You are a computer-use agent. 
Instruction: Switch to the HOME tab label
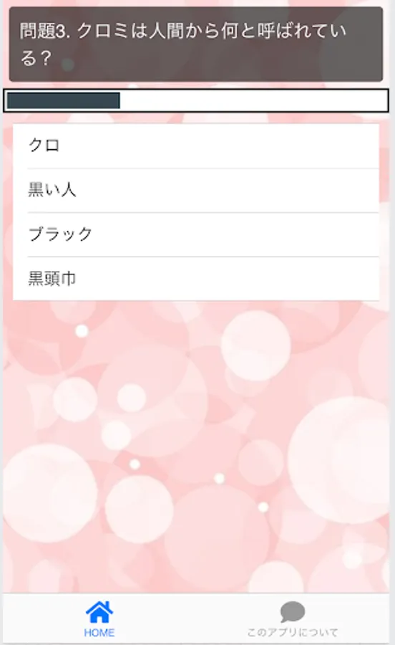pyautogui.click(x=99, y=633)
